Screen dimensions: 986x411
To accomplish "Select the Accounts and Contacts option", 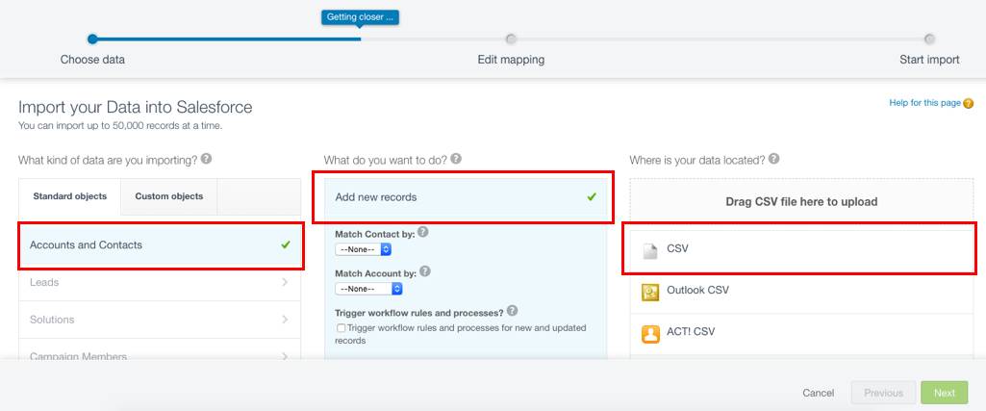I will pos(161,244).
